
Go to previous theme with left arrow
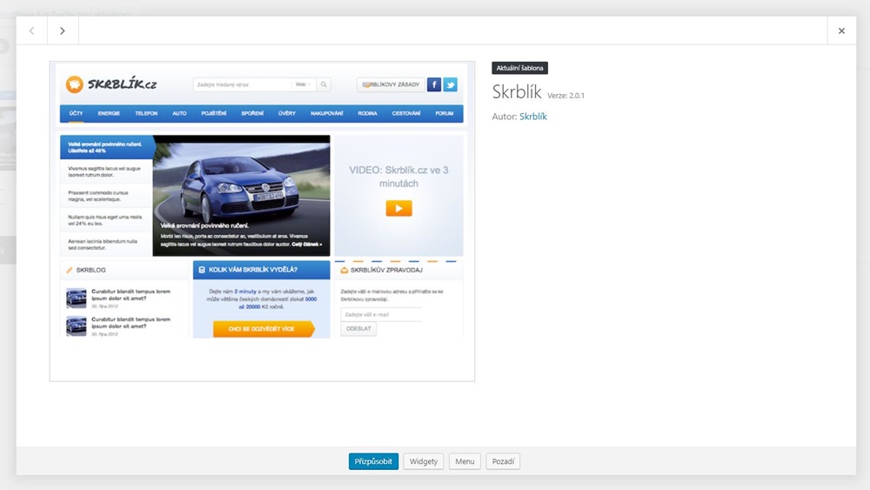pos(31,30)
